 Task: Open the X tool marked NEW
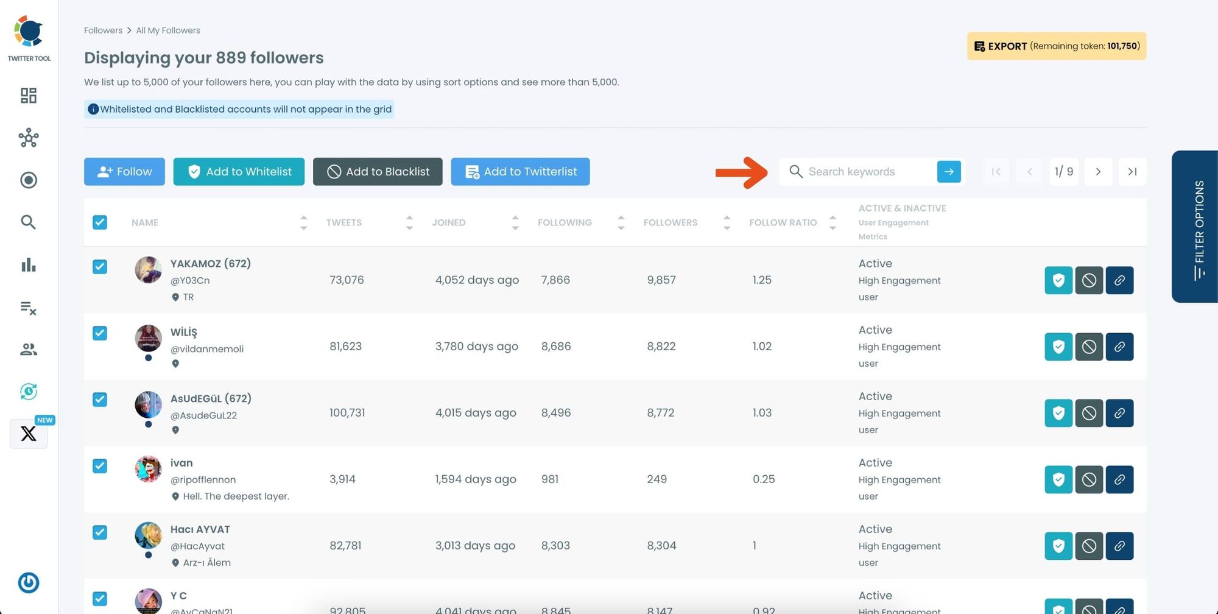tap(29, 433)
